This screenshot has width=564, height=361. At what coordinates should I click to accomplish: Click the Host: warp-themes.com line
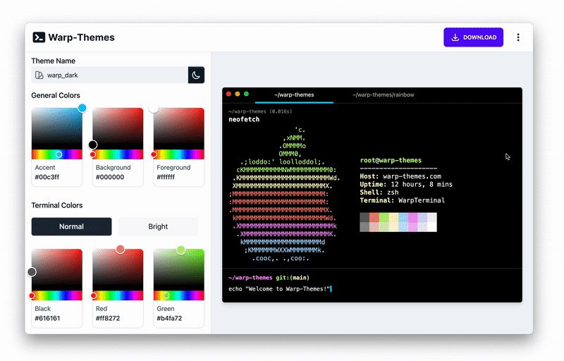tap(400, 176)
